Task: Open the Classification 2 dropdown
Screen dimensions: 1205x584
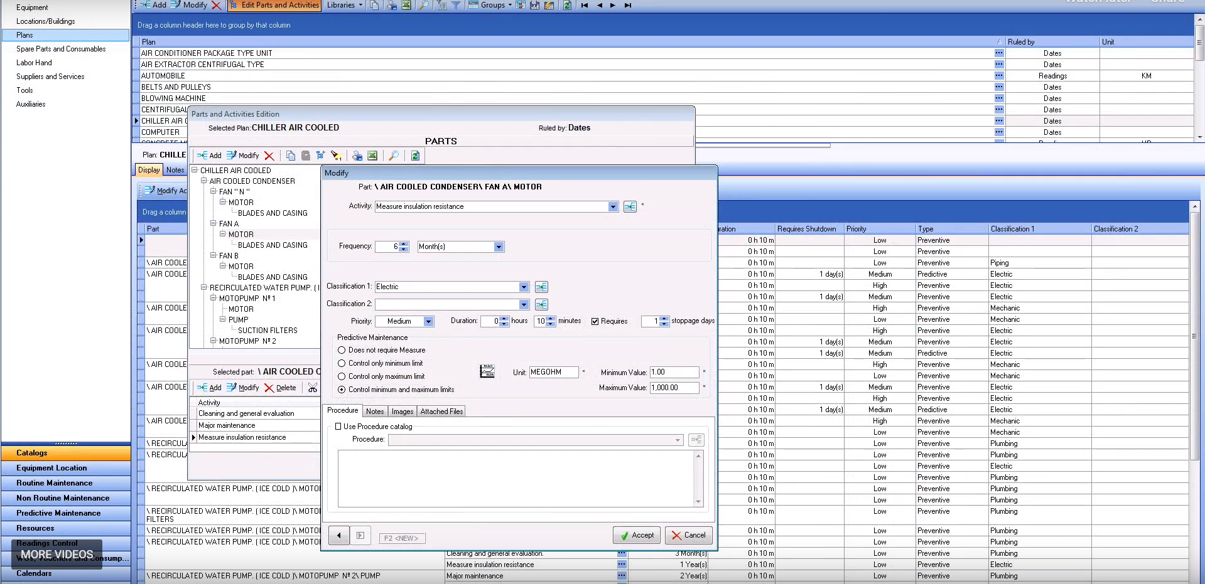Action: point(524,304)
